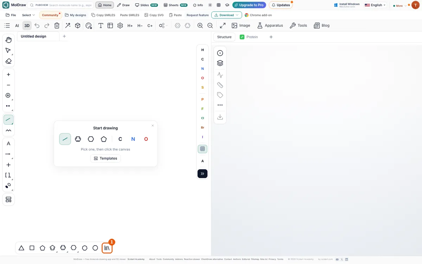The height and width of the screenshot is (264, 422).
Task: Toggle the 3D view button
Action: tap(27, 26)
